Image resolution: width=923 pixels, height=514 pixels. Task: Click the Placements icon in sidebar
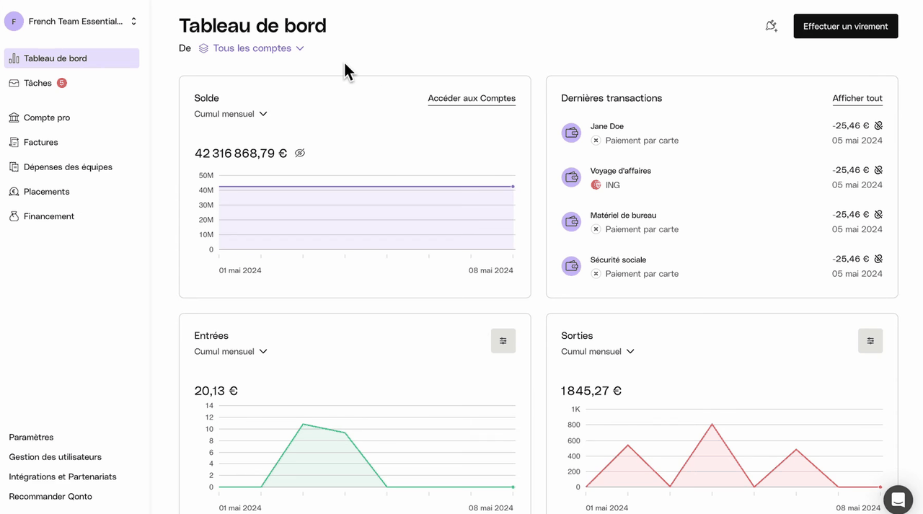[14, 192]
